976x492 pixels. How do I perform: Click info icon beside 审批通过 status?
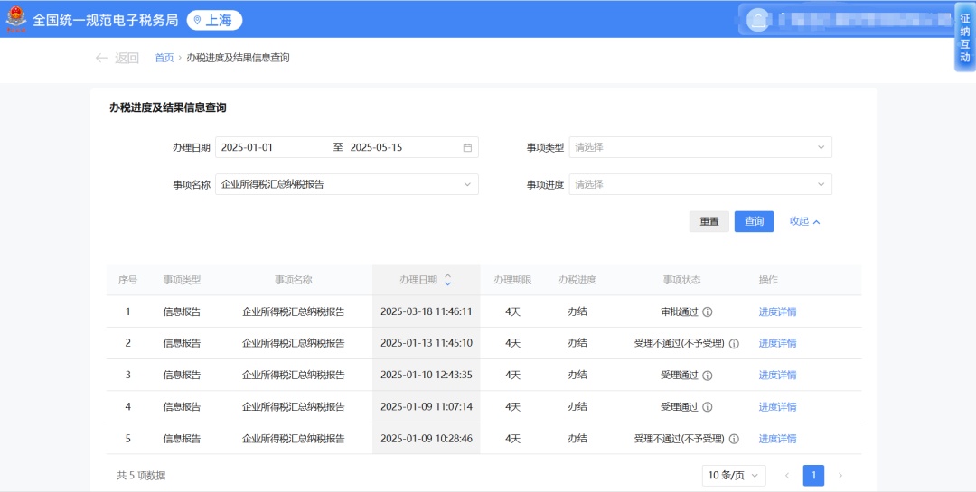point(708,312)
